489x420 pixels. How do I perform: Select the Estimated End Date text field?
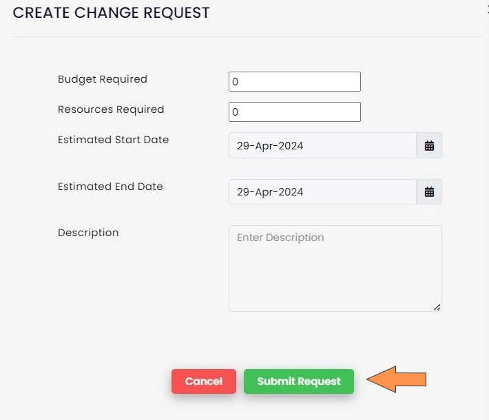coord(322,192)
